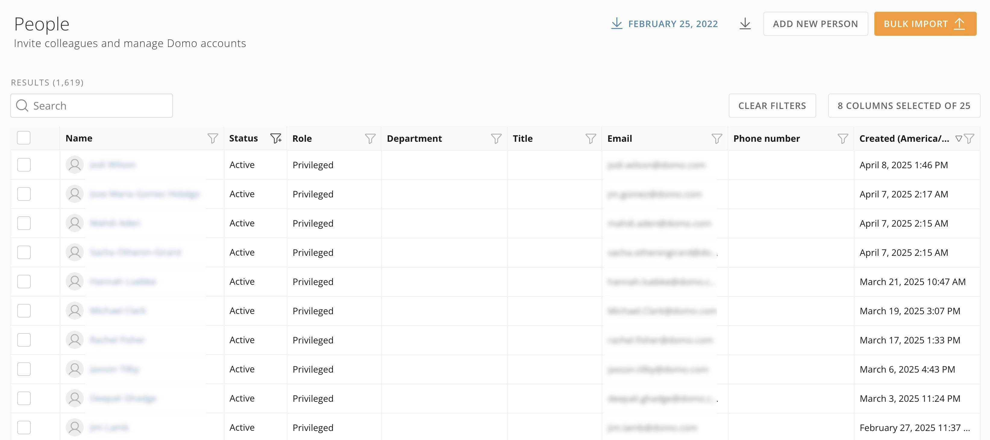The height and width of the screenshot is (440, 990).
Task: Download the February 25, 2022 export
Action: 665,24
